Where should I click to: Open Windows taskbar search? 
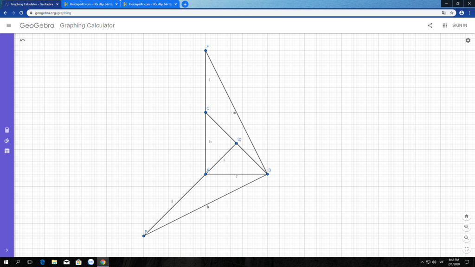pyautogui.click(x=18, y=262)
